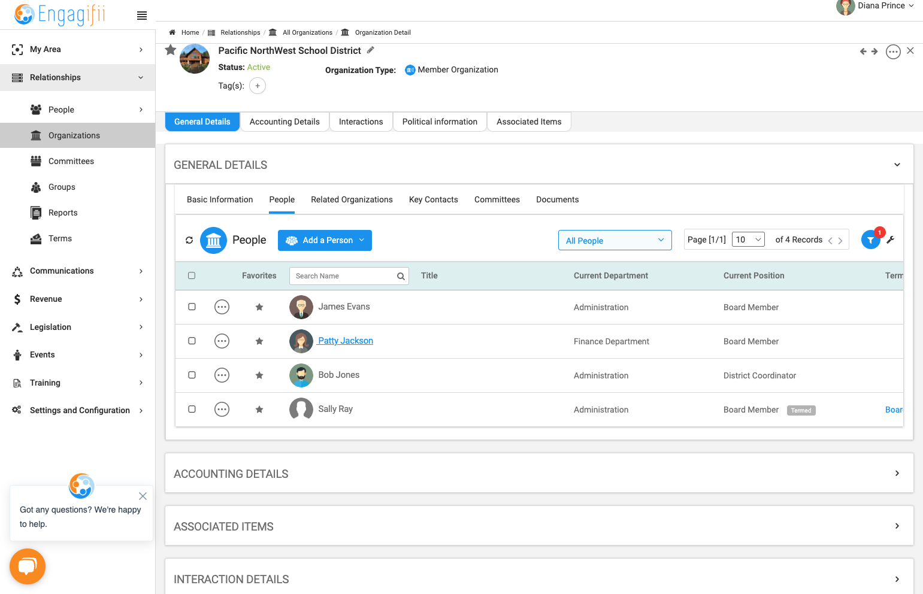Open the Key Contacts sub-tab

434,199
